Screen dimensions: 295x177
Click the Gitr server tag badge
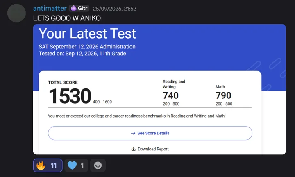click(x=79, y=8)
